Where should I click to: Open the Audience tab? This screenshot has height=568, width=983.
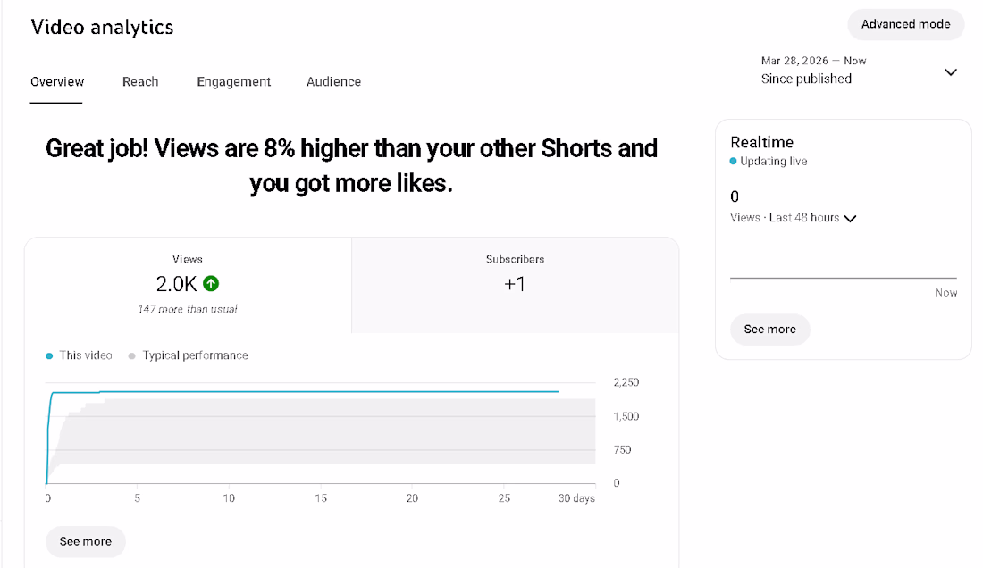click(333, 81)
